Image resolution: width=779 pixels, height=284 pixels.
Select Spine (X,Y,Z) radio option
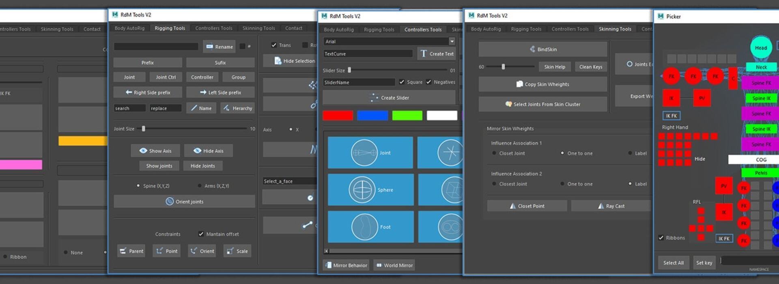point(138,186)
